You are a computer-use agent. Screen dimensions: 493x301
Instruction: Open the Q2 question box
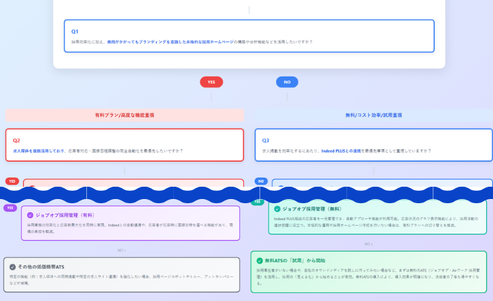125,144
